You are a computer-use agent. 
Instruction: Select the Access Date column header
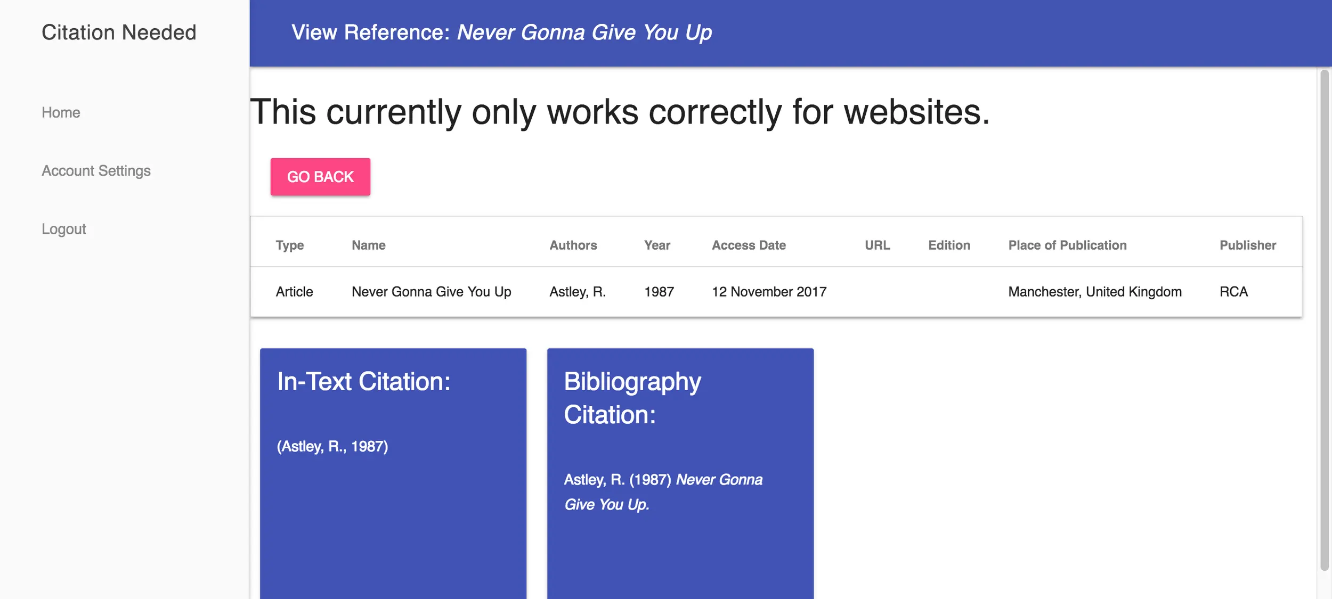[x=748, y=245]
